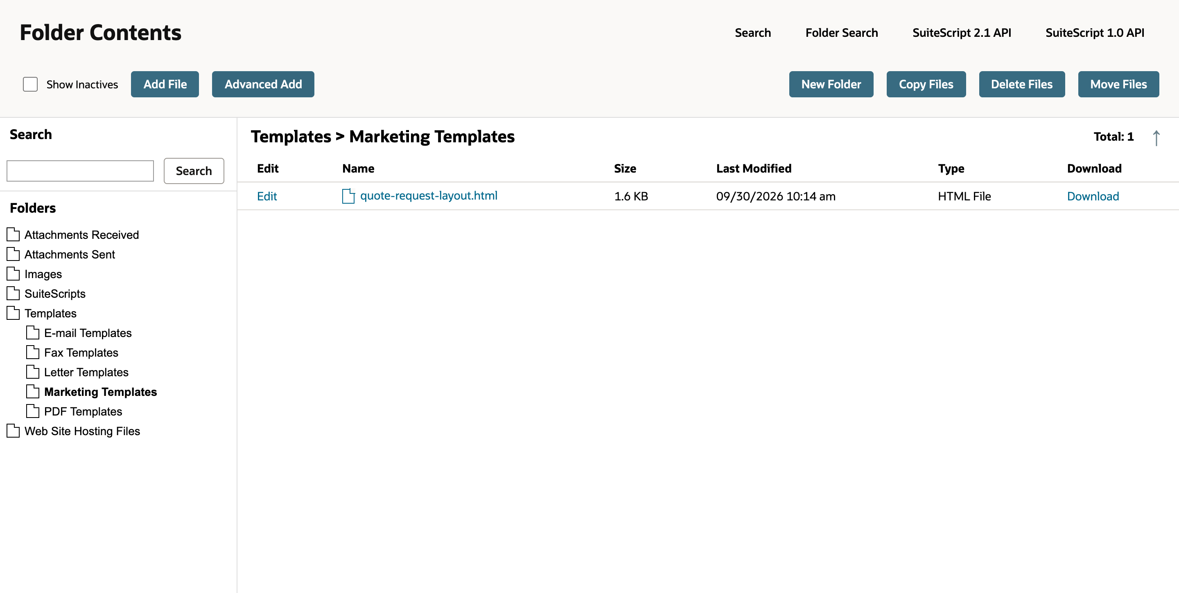Image resolution: width=1179 pixels, height=593 pixels.
Task: Open Folder Search in top navigation
Action: tap(841, 33)
